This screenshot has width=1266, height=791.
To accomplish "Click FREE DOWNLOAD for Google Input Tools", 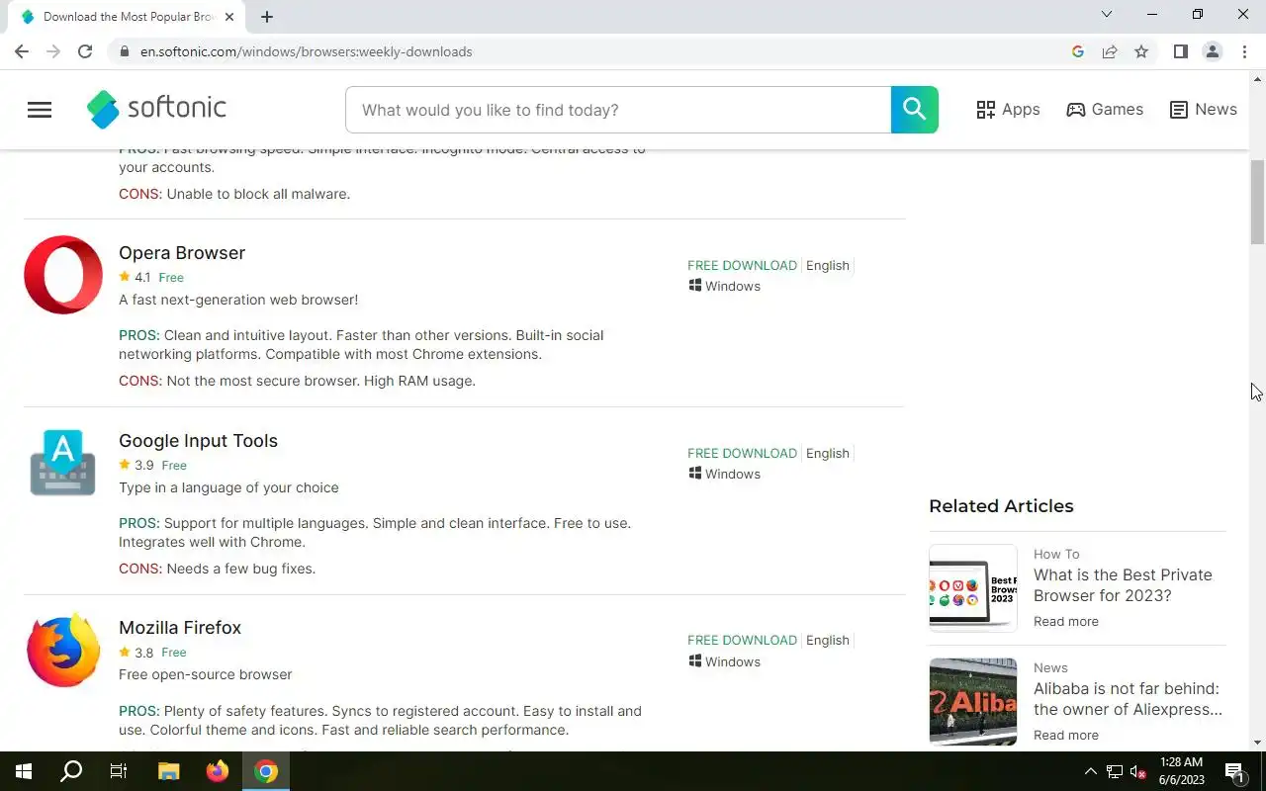I will point(742,453).
